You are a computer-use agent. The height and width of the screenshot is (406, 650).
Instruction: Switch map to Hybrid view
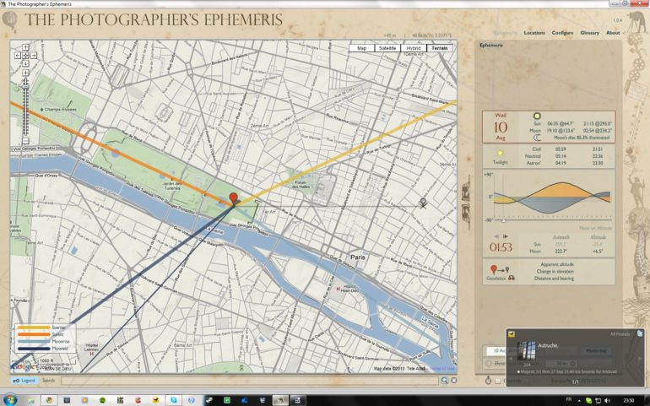pos(414,48)
